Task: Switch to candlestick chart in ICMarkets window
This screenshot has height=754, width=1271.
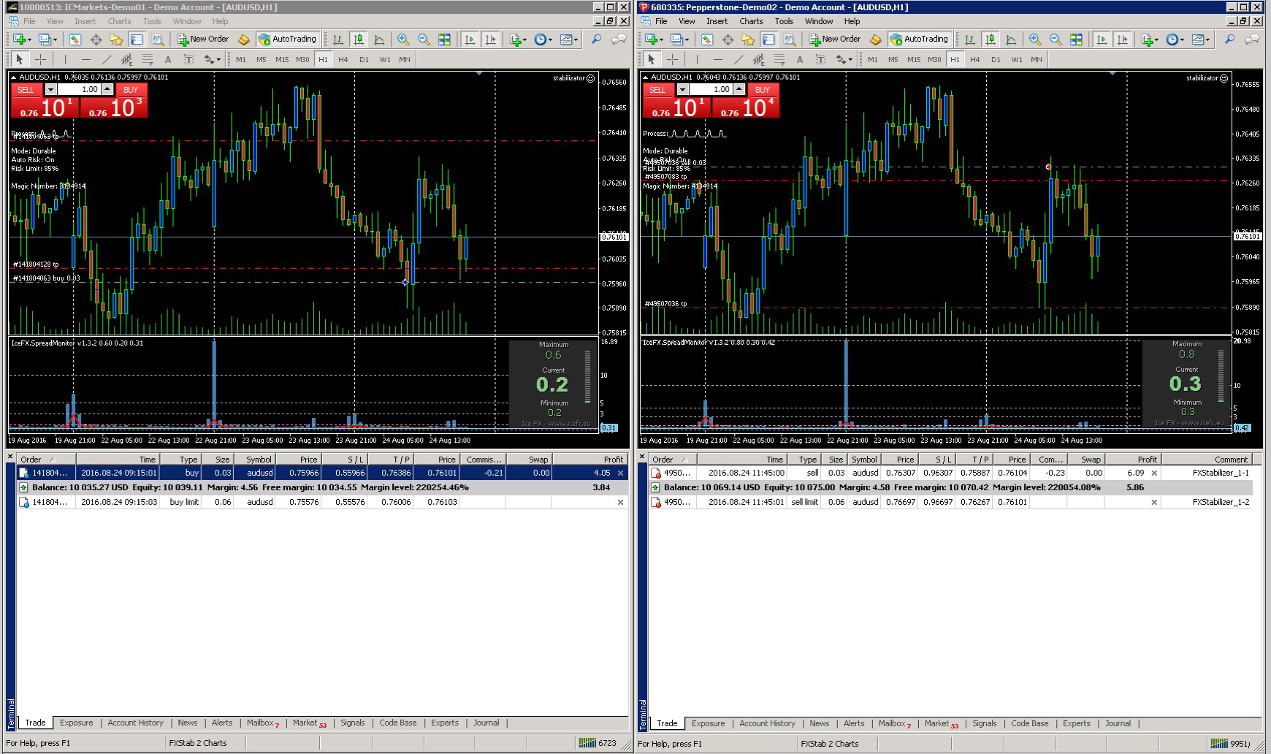Action: click(358, 39)
